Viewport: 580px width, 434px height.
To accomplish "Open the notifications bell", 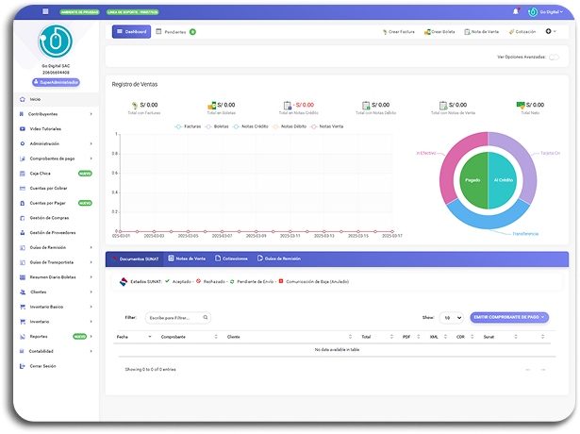I will point(516,11).
